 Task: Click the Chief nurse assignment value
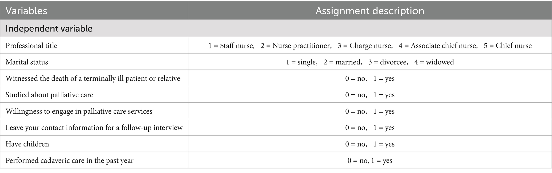click(508, 46)
